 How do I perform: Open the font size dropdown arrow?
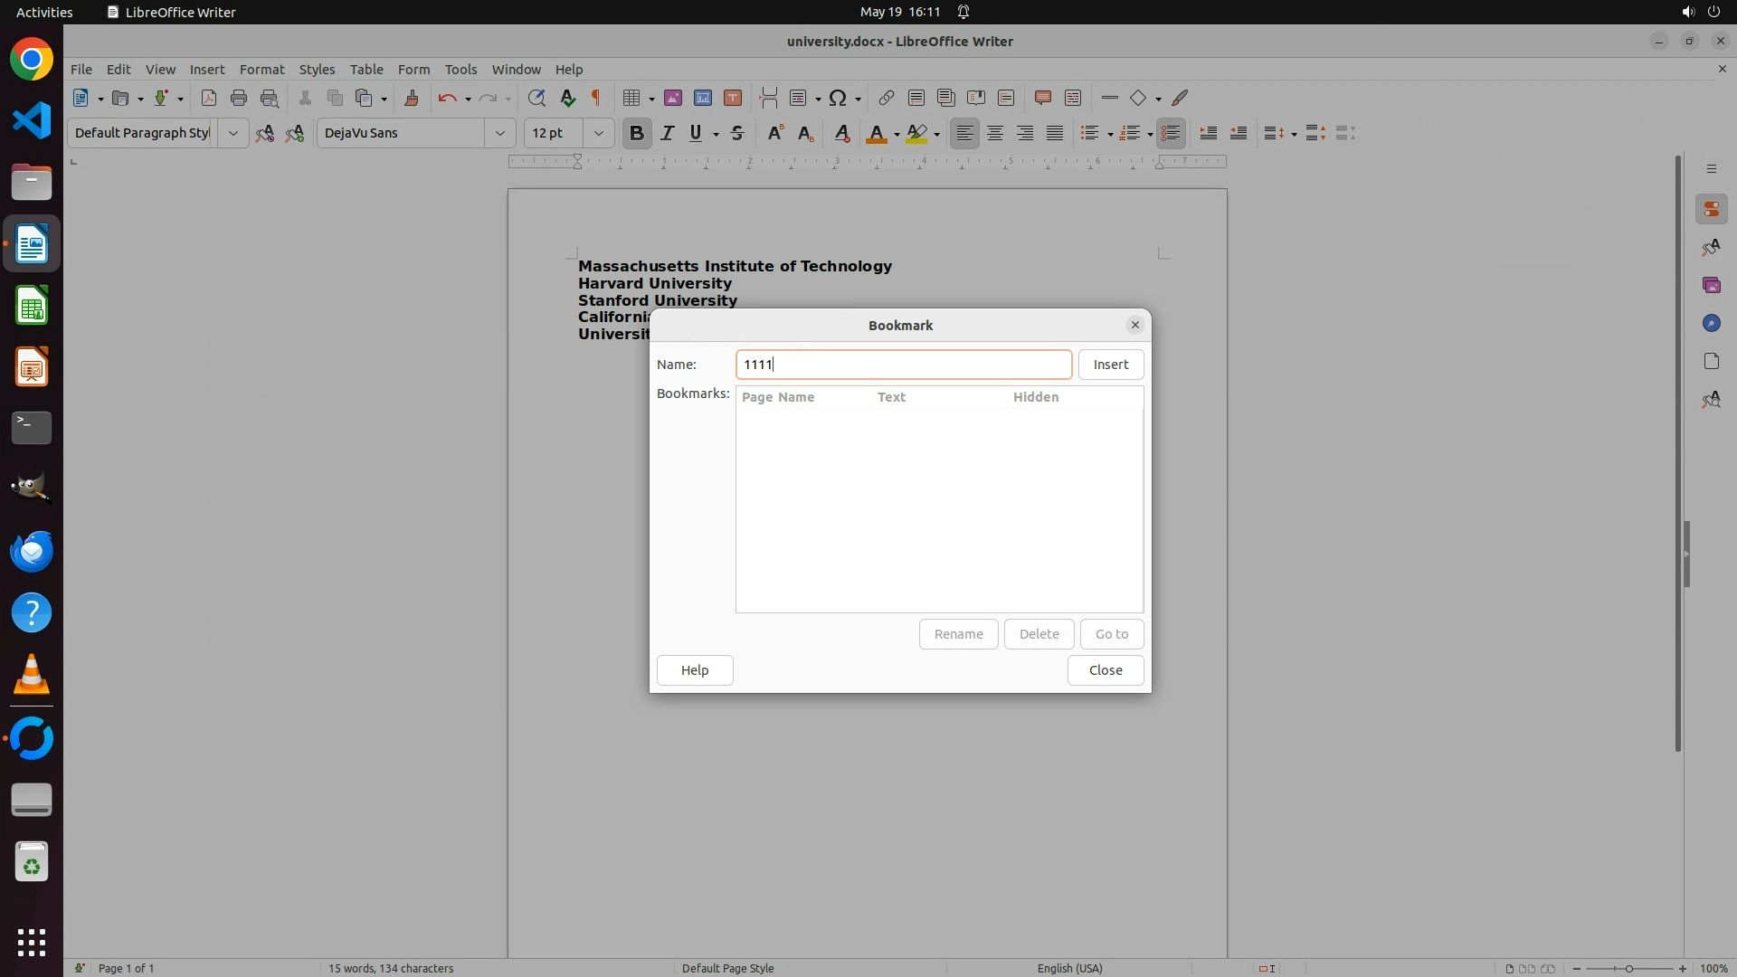point(598,133)
